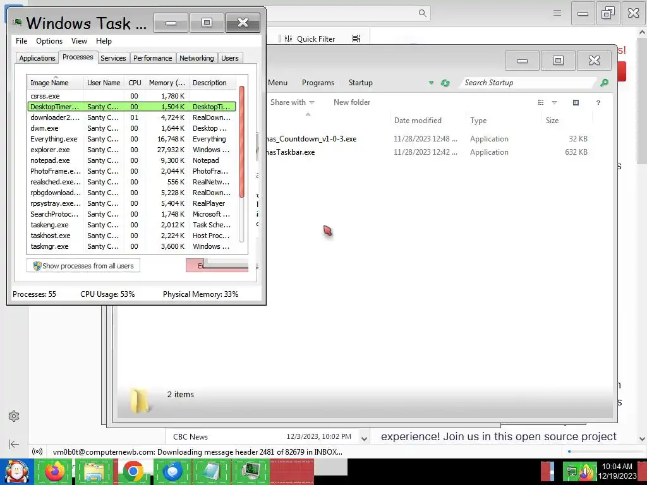Open the Options menu in Task Manager
This screenshot has height=485, width=647.
click(49, 41)
